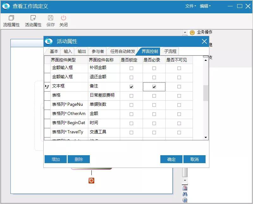The image size is (253, 204).
Task: Switch to the 输入 tab
Action: (68, 51)
